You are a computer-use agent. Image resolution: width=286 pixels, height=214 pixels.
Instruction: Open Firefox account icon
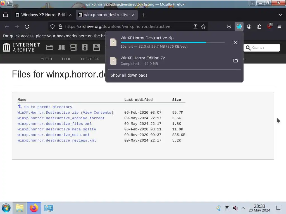[249, 26]
